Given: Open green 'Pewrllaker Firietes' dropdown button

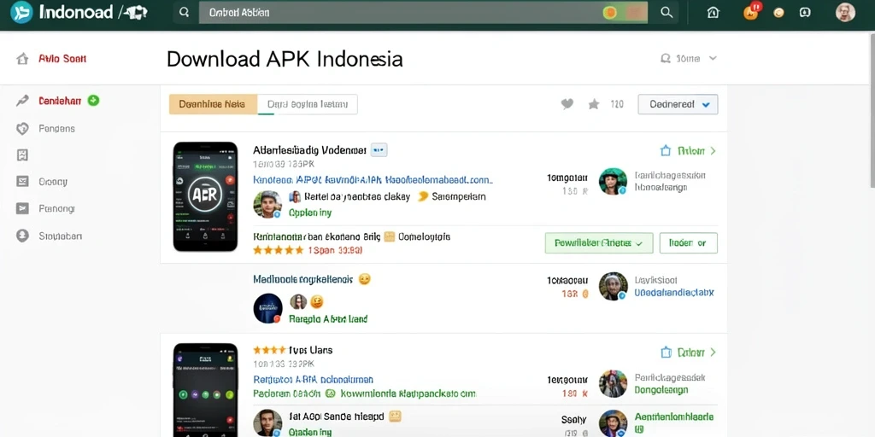Looking at the screenshot, I should [599, 243].
